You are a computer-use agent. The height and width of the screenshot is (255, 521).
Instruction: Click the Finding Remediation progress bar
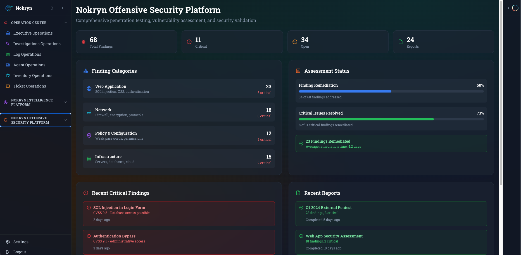click(x=391, y=91)
